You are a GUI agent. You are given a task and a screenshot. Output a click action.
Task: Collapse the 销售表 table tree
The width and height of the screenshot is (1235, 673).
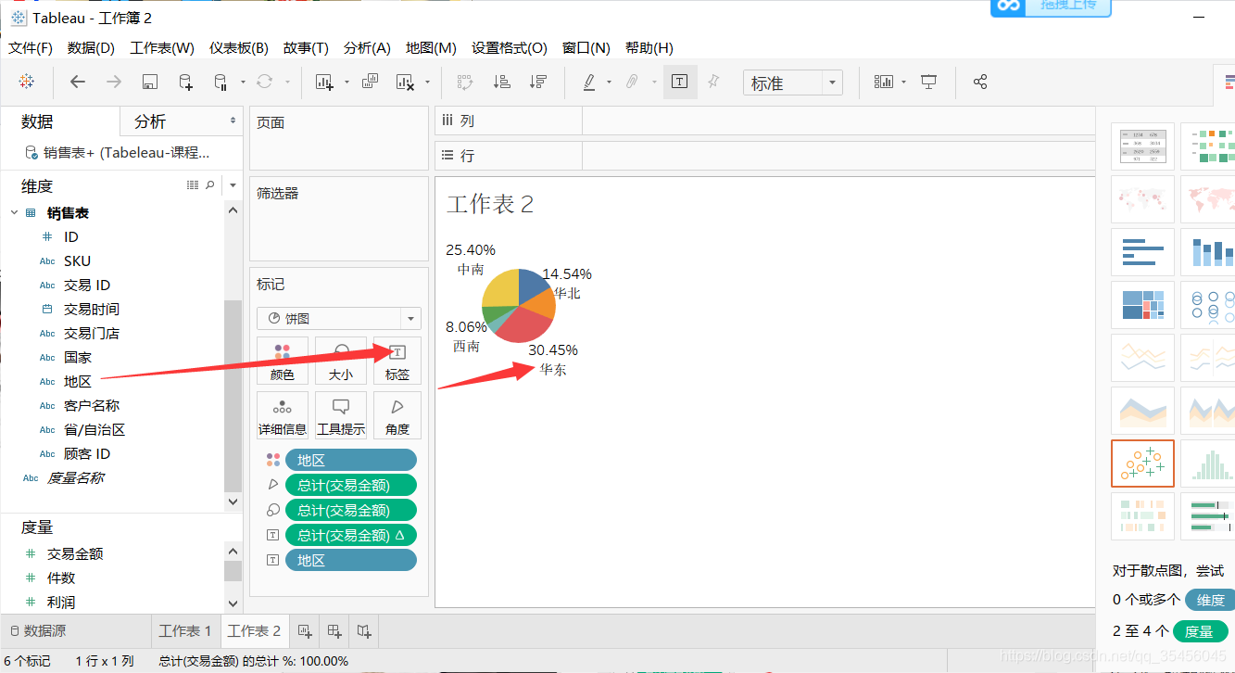14,213
